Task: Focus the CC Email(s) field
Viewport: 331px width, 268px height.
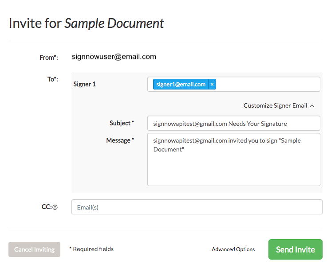Action: point(197,207)
